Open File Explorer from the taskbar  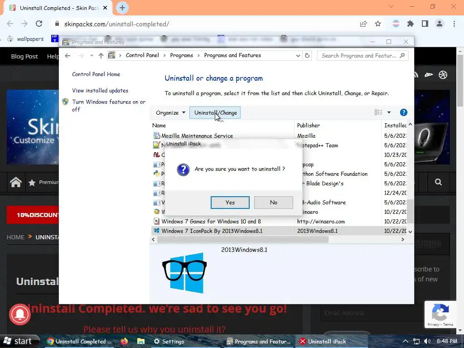141,341
